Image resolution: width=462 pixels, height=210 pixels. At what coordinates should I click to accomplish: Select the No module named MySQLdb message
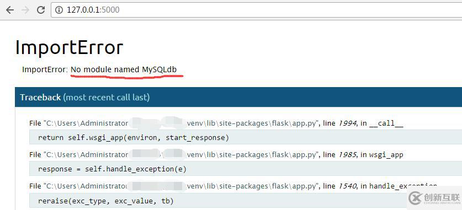(124, 69)
